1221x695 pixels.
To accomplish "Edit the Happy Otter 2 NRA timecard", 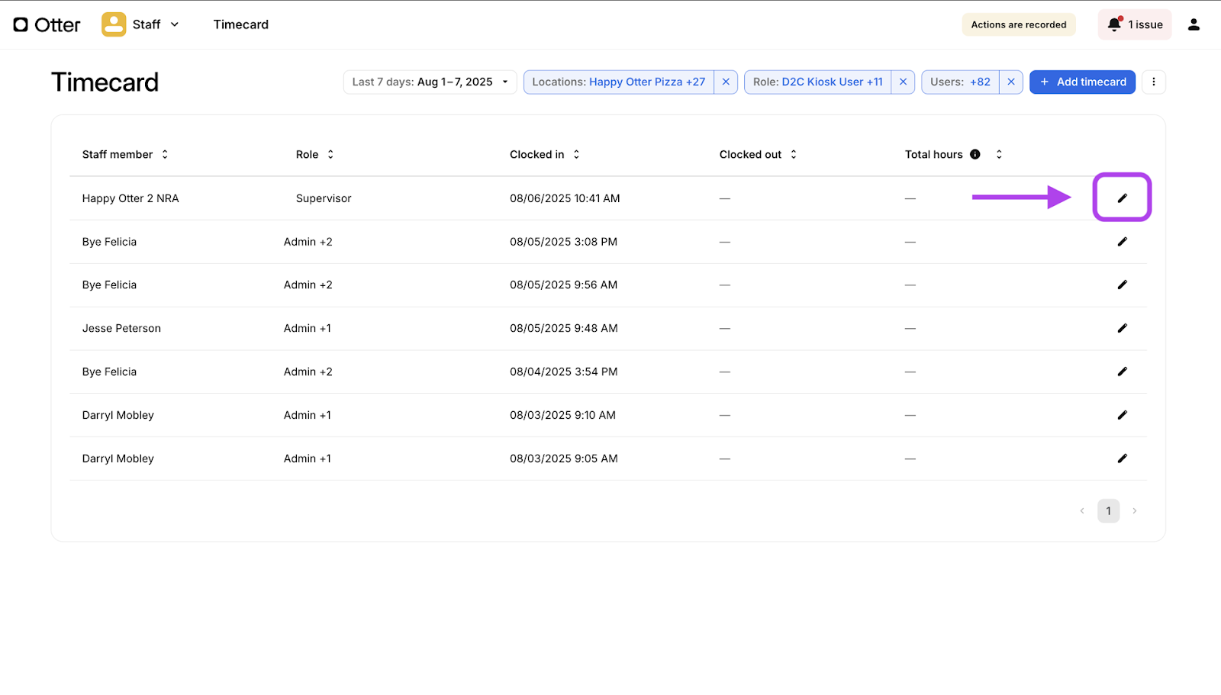I will point(1122,198).
